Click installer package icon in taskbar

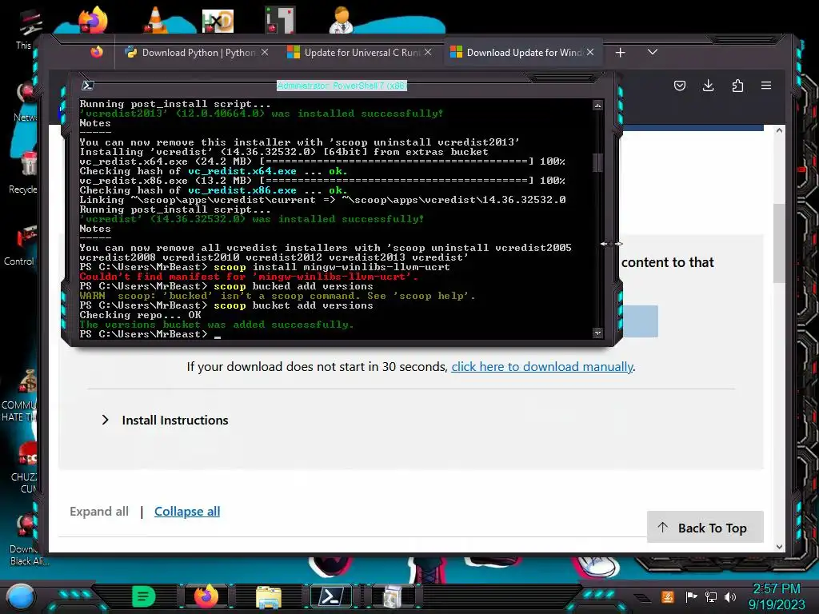tap(393, 596)
